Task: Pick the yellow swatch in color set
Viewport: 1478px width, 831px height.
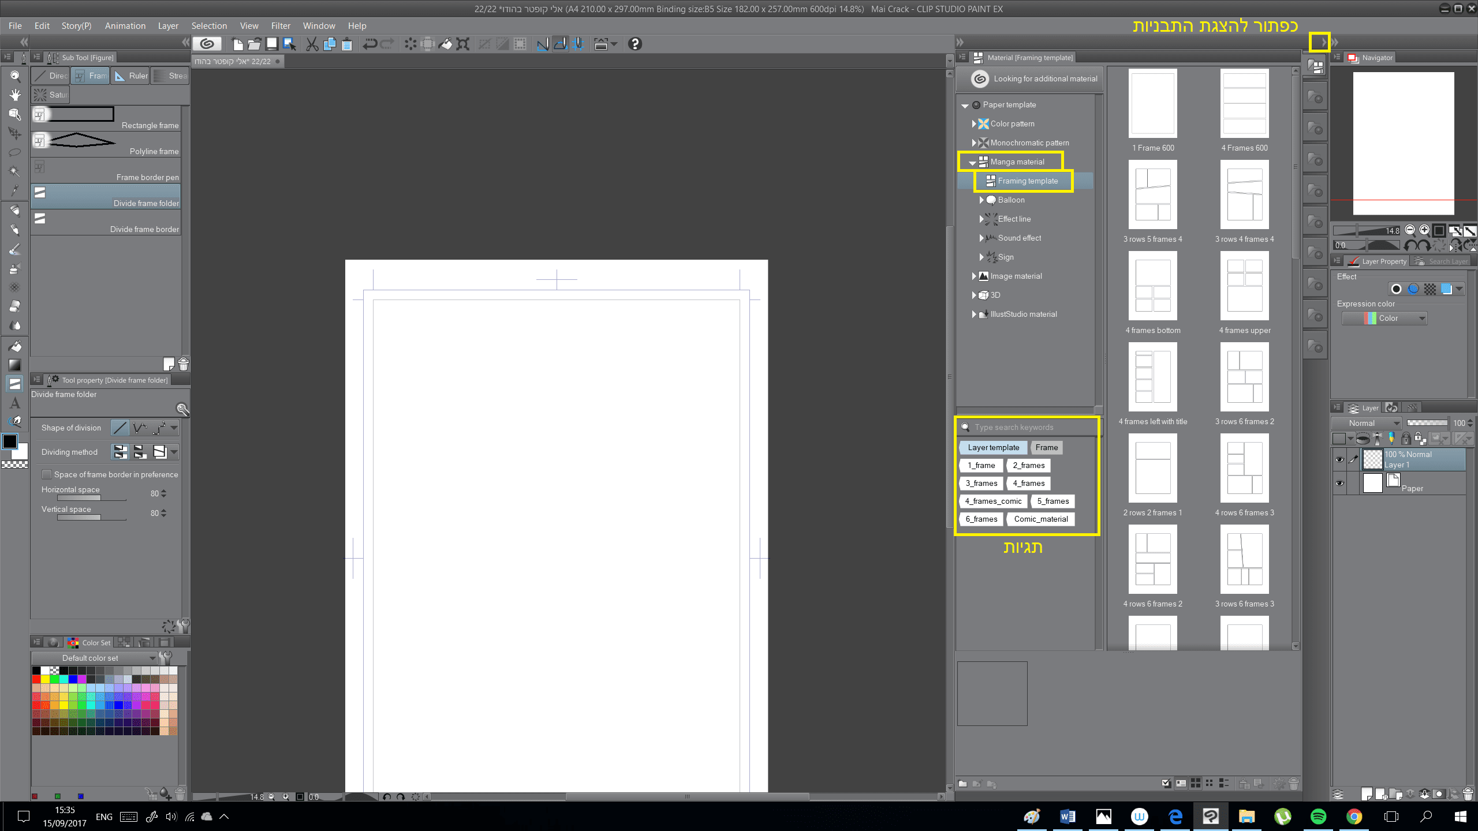Action: pyautogui.click(x=45, y=679)
